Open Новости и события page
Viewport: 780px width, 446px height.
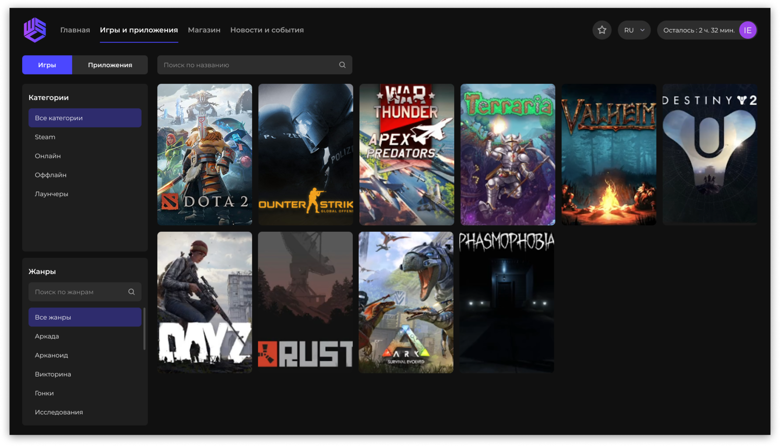tap(267, 30)
